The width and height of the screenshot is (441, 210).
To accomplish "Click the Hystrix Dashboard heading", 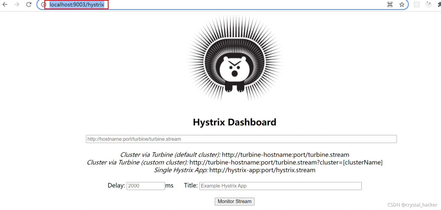I will pos(235,122).
